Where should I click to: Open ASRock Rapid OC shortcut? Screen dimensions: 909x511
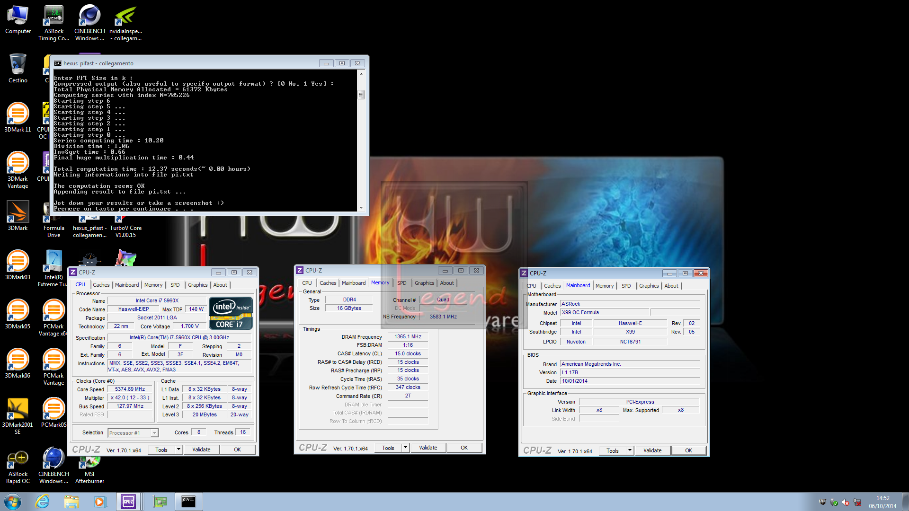(x=18, y=466)
